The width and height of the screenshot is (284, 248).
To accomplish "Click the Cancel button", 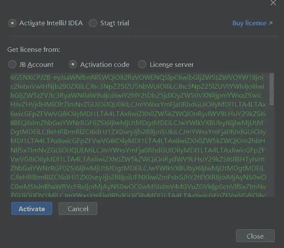I will pyautogui.click(x=78, y=209).
